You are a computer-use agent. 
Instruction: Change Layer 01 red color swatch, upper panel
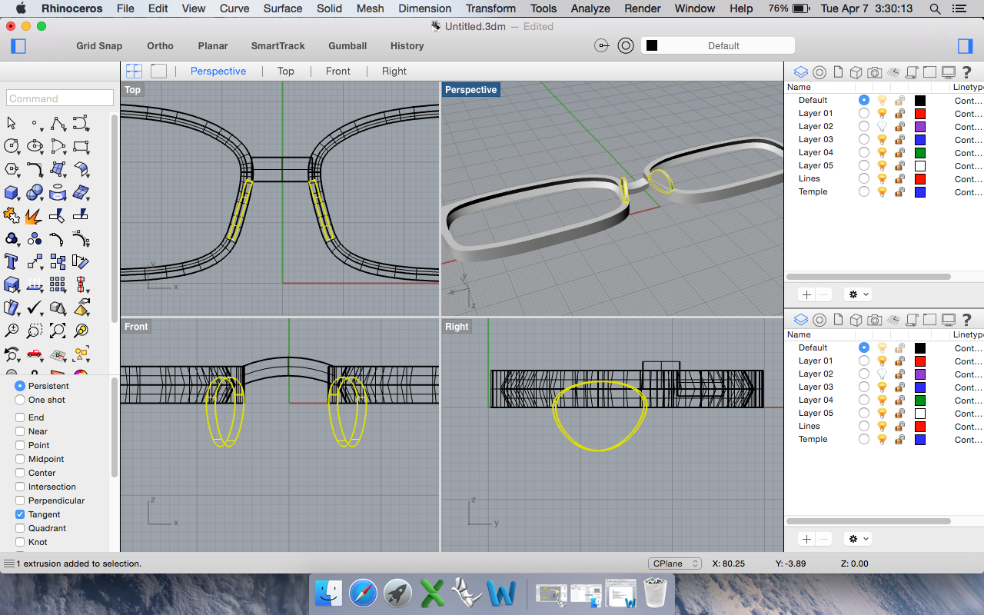(x=919, y=113)
